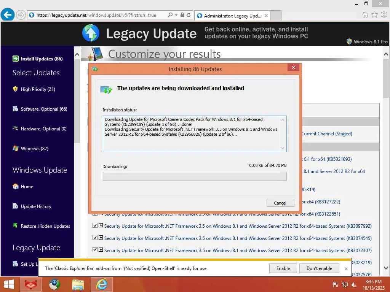Dismiss the add-on notification bar
Viewport: 390px width, 292px height.
[346, 269]
